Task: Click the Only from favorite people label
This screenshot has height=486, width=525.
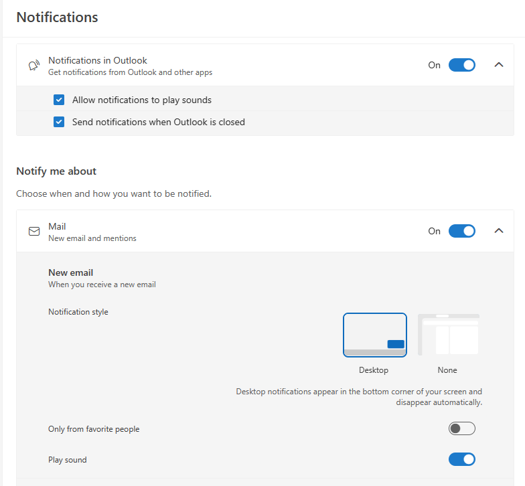Action: coord(94,429)
